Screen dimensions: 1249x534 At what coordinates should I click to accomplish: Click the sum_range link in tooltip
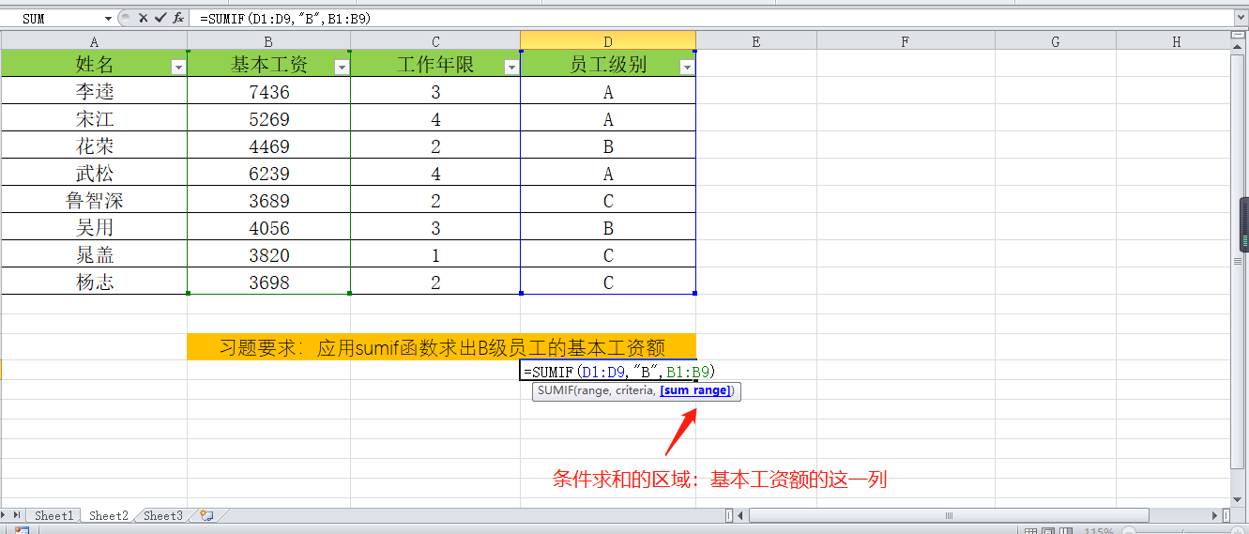[x=695, y=391]
